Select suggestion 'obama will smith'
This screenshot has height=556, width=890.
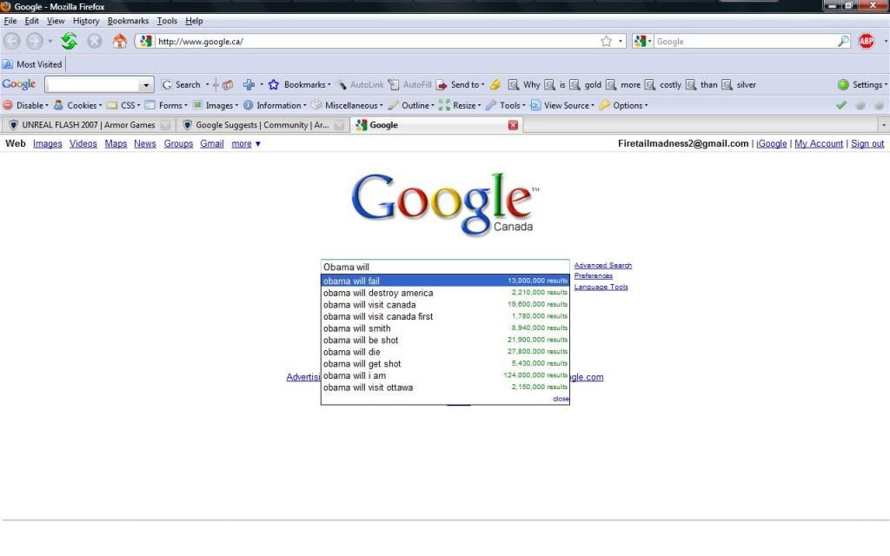(x=445, y=328)
